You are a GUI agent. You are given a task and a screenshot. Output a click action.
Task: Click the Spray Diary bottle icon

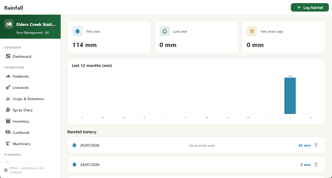pos(8,110)
